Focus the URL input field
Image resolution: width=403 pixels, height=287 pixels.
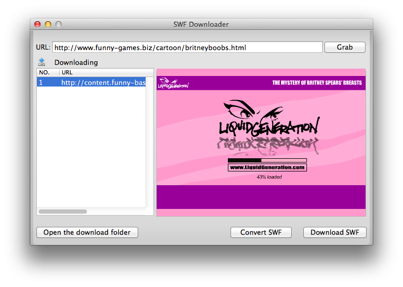click(x=187, y=47)
